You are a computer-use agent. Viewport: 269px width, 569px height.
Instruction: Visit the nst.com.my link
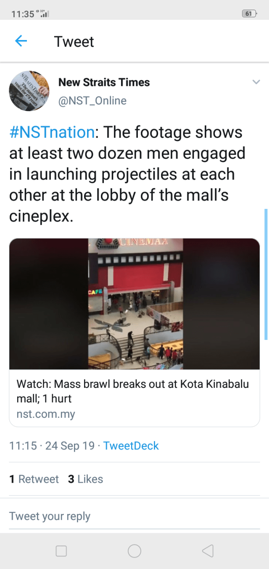pos(46,414)
